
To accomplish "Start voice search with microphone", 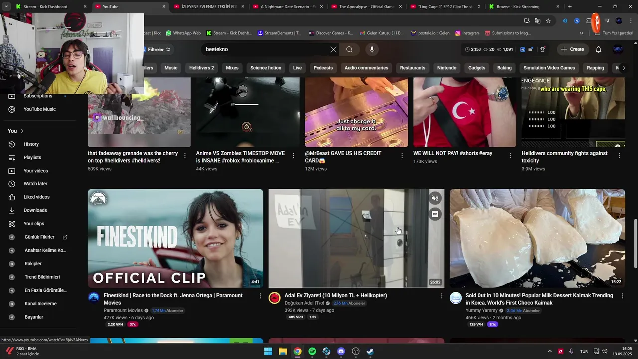I will tap(372, 49).
